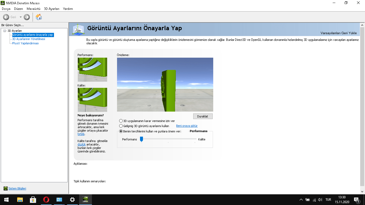
Task: Show hidden system tray icons
Action: [301, 200]
